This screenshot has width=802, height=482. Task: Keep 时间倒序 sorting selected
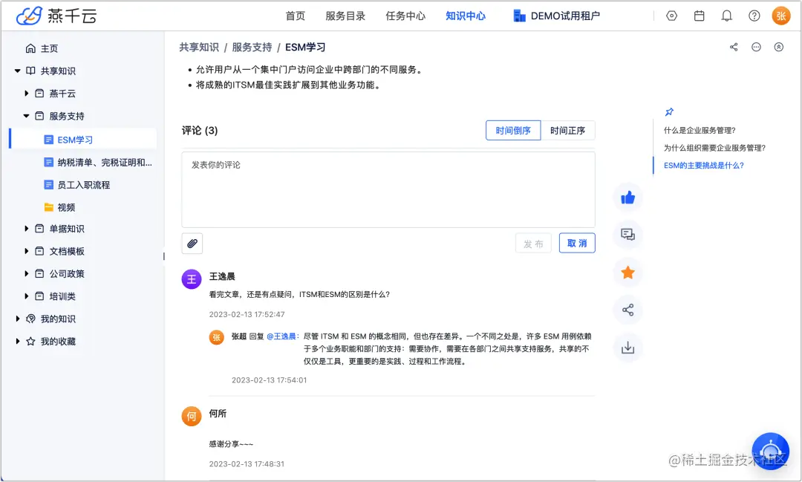click(513, 130)
